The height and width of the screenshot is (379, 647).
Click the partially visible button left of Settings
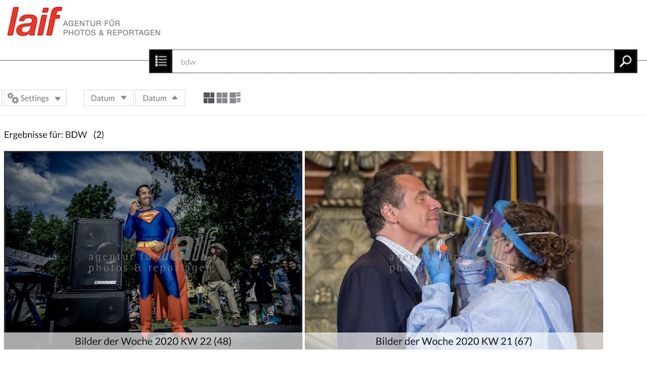tap(1, 98)
